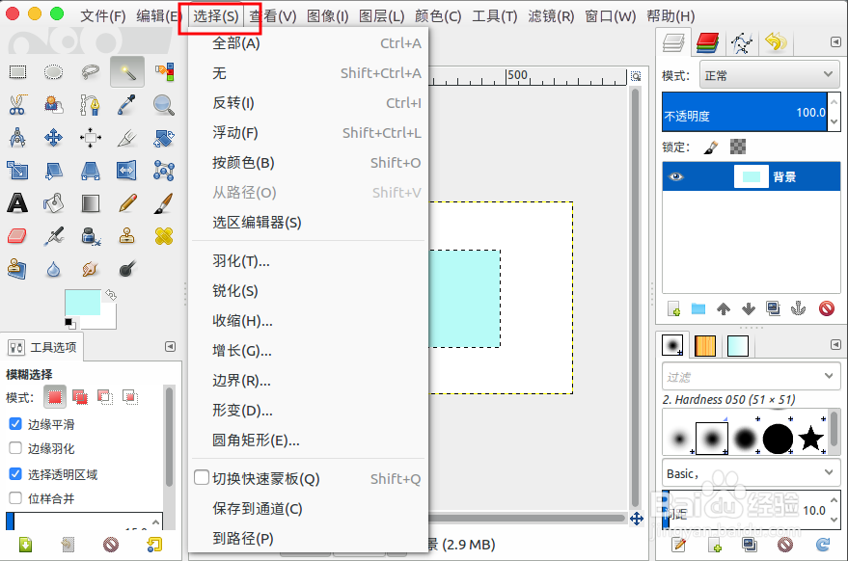Image resolution: width=848 pixels, height=561 pixels.
Task: Choose 圆角矩形(E)... menu entry
Action: point(309,440)
